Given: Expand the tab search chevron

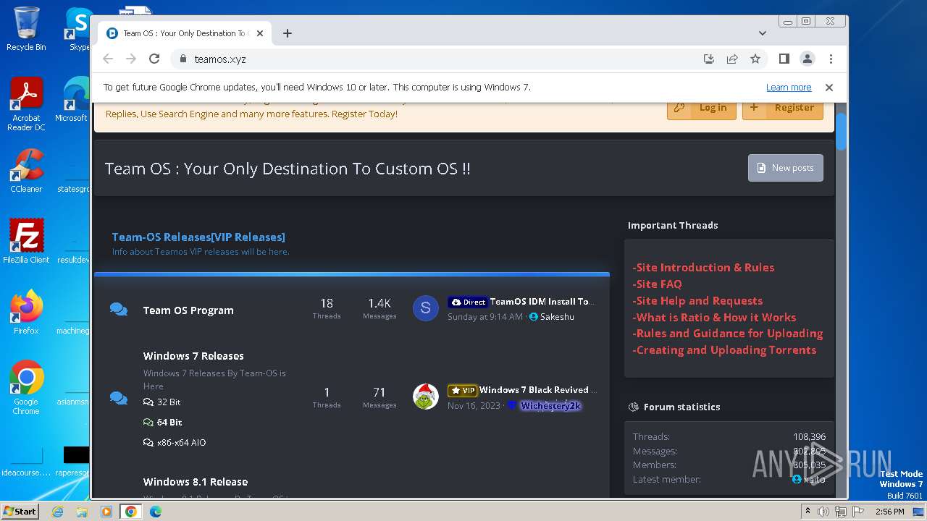Looking at the screenshot, I should (763, 33).
